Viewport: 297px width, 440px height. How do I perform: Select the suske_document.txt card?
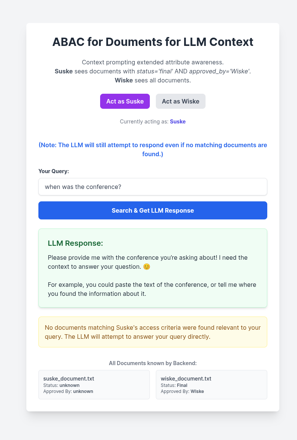point(94,384)
